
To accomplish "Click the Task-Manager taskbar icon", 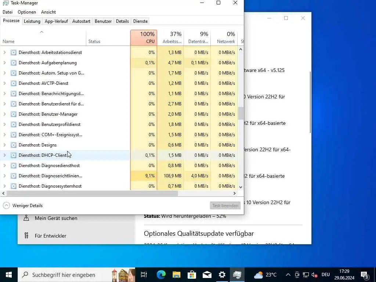I will coord(237,275).
